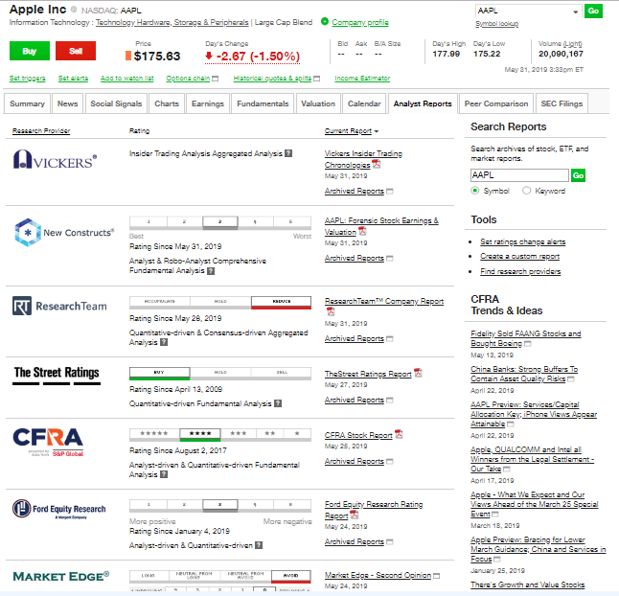Image resolution: width=619 pixels, height=596 pixels.
Task: Click popup icon beside Vickers Archived Reports
Action: (389, 191)
